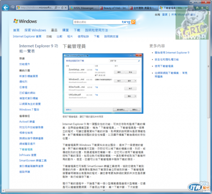Open the Windows 7 整合 sidebar link

29,109
